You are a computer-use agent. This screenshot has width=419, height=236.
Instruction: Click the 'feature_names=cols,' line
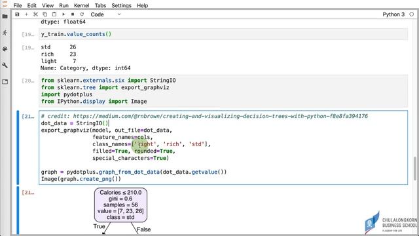pos(122,137)
